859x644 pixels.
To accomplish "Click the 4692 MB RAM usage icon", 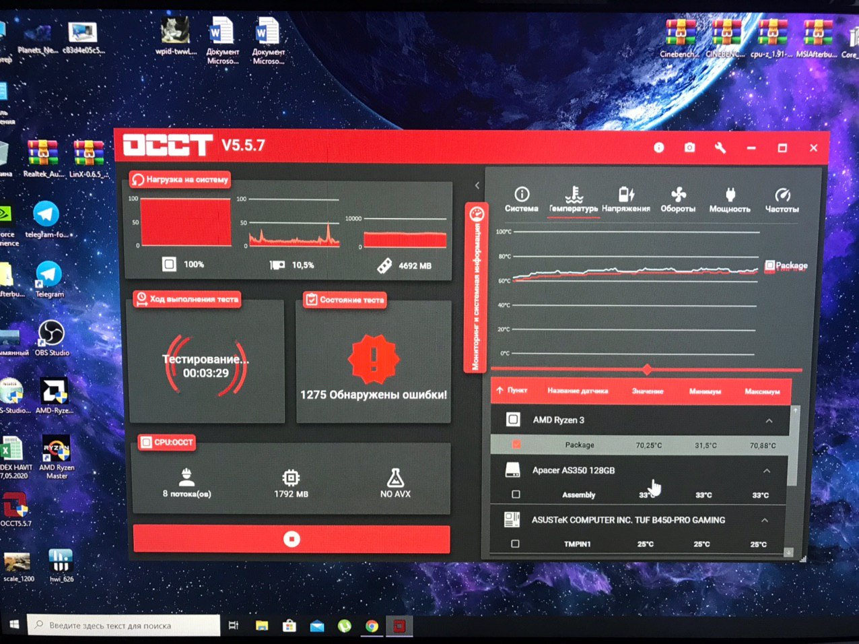I will [x=384, y=266].
